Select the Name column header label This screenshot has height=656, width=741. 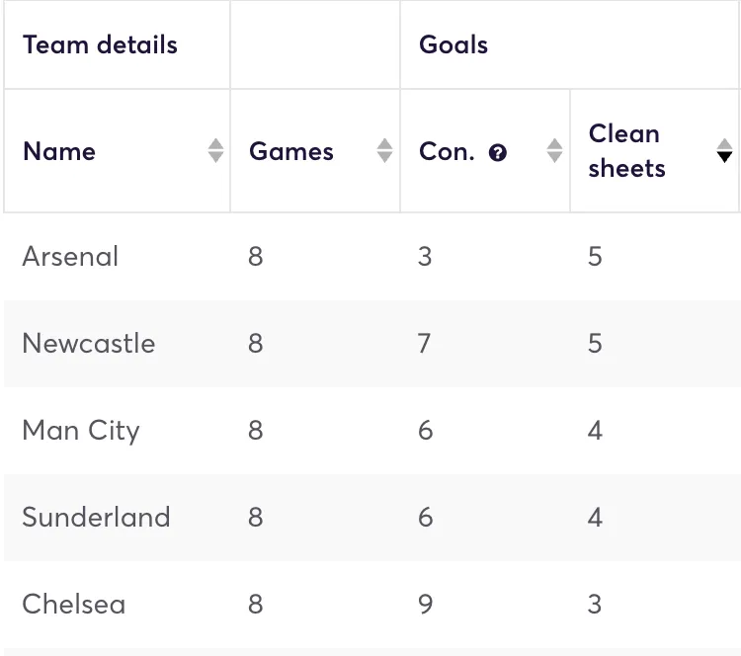(59, 151)
